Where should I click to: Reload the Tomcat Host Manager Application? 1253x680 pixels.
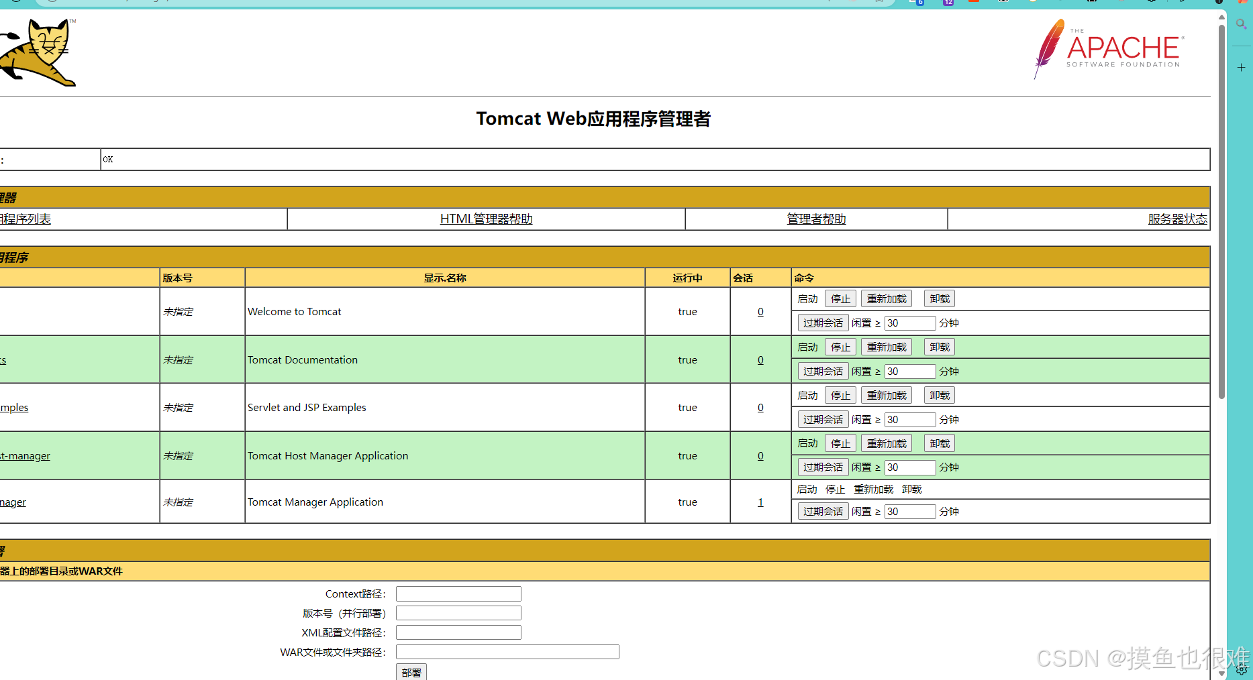click(887, 444)
